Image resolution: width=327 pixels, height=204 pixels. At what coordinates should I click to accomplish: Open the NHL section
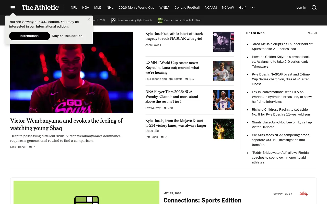[110, 8]
